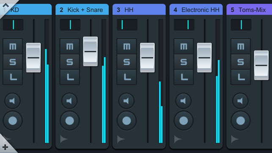Click monitor speaker icon on HH channel
The width and height of the screenshot is (272, 153).
point(126,101)
